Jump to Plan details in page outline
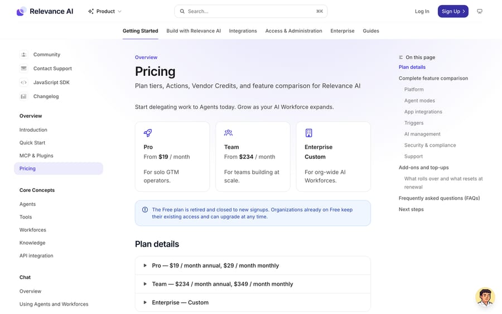Image resolution: width=502 pixels, height=314 pixels. coord(412,67)
